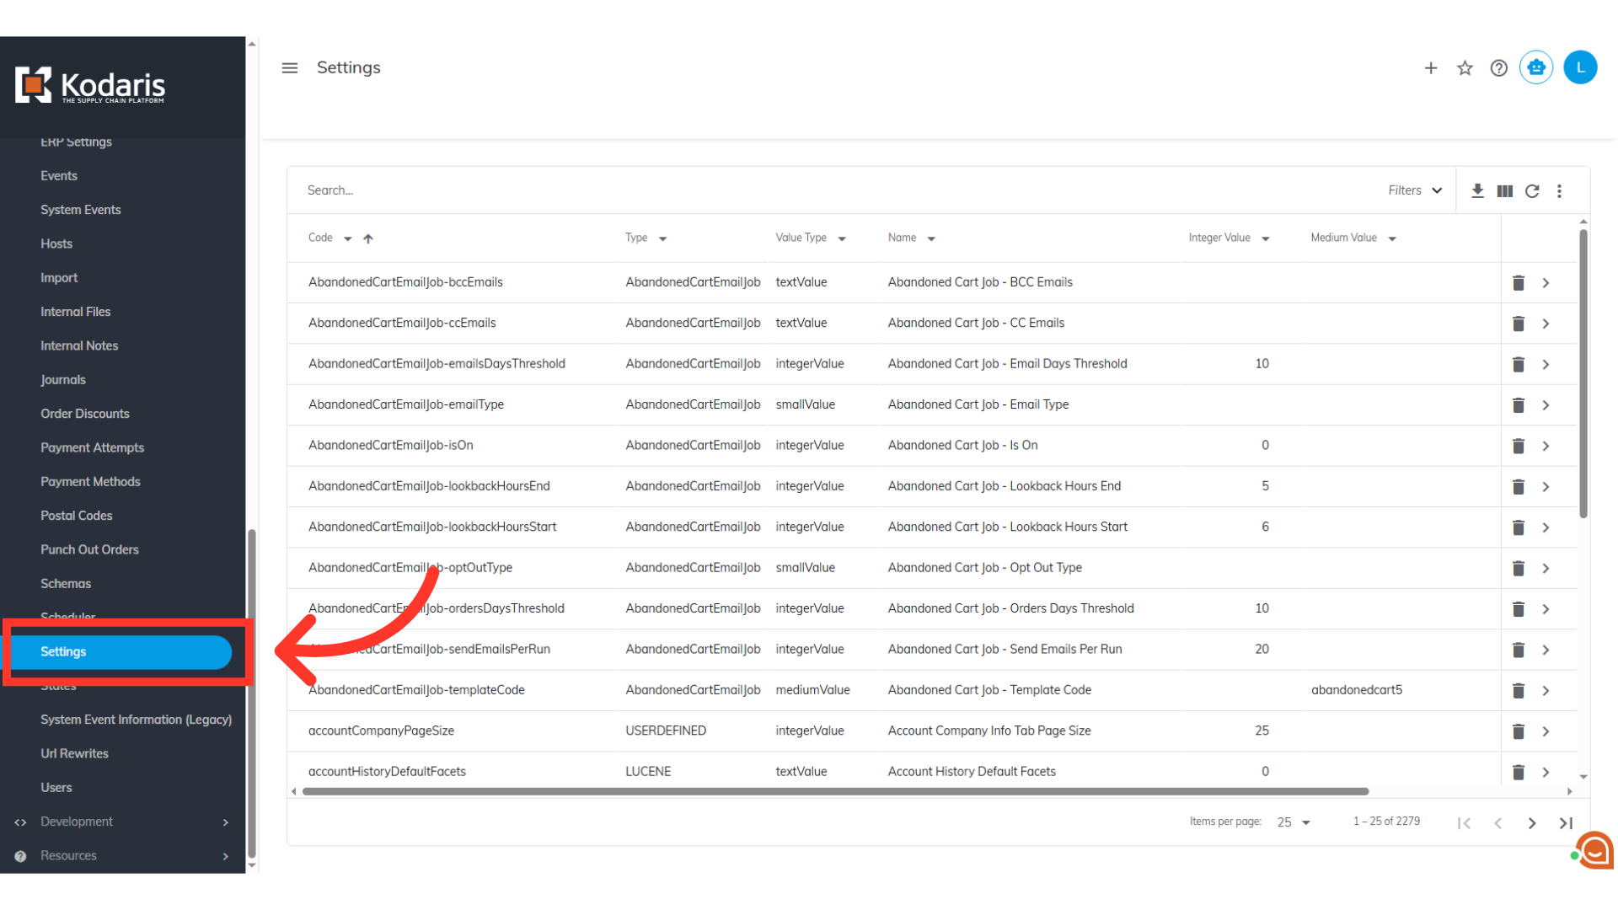Open the Value Type column filter arrow
This screenshot has width=1618, height=910.
pyautogui.click(x=842, y=238)
